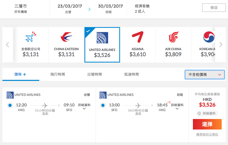This screenshot has height=145, width=228.
Task: Click 11小時50分鐘 outbound duration text
Action: click(45, 111)
